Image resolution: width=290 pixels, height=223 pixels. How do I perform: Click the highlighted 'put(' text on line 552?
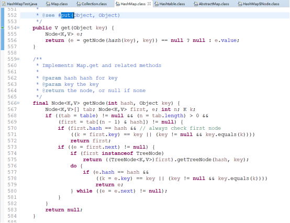coord(68,15)
